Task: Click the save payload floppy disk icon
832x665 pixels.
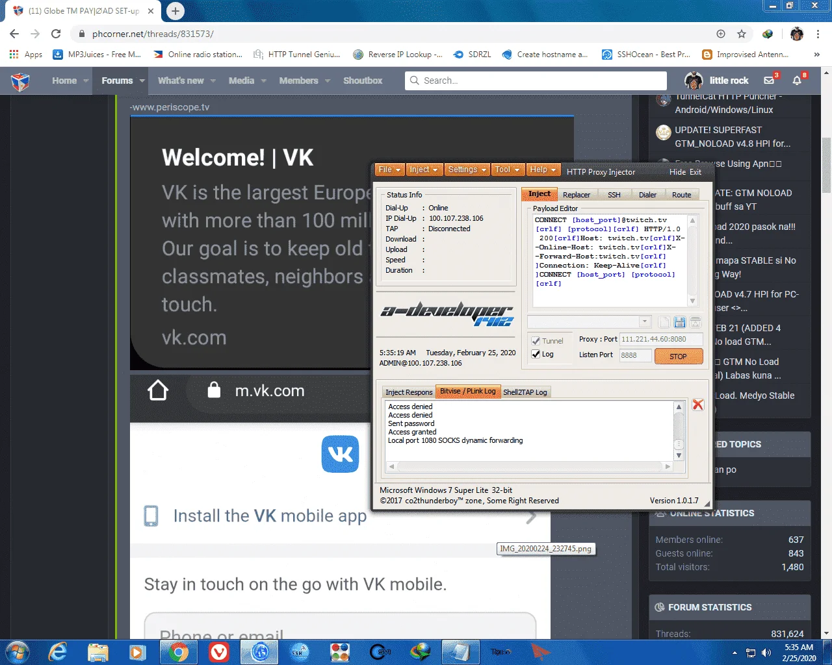Action: (680, 322)
